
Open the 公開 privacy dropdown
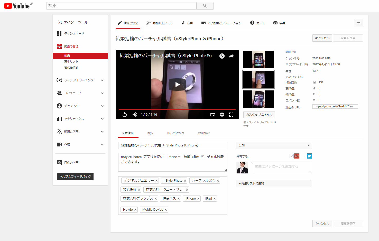pos(274,145)
